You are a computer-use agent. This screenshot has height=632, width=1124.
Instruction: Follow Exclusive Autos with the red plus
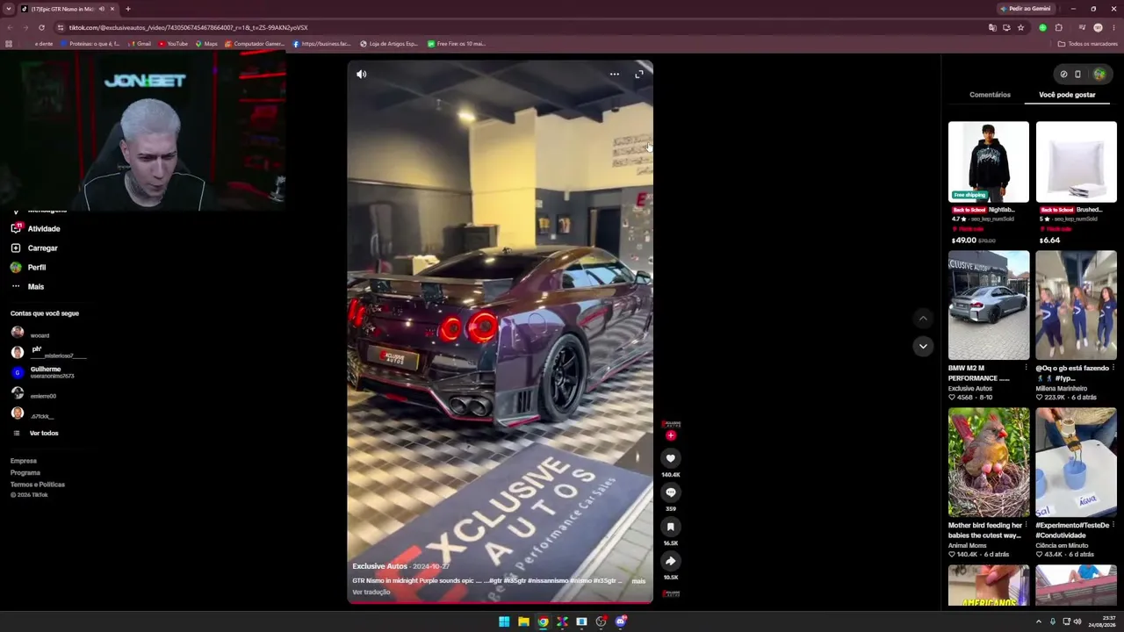coord(671,435)
